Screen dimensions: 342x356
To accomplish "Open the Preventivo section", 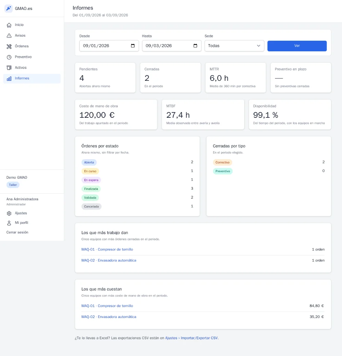I will (x=32, y=57).
